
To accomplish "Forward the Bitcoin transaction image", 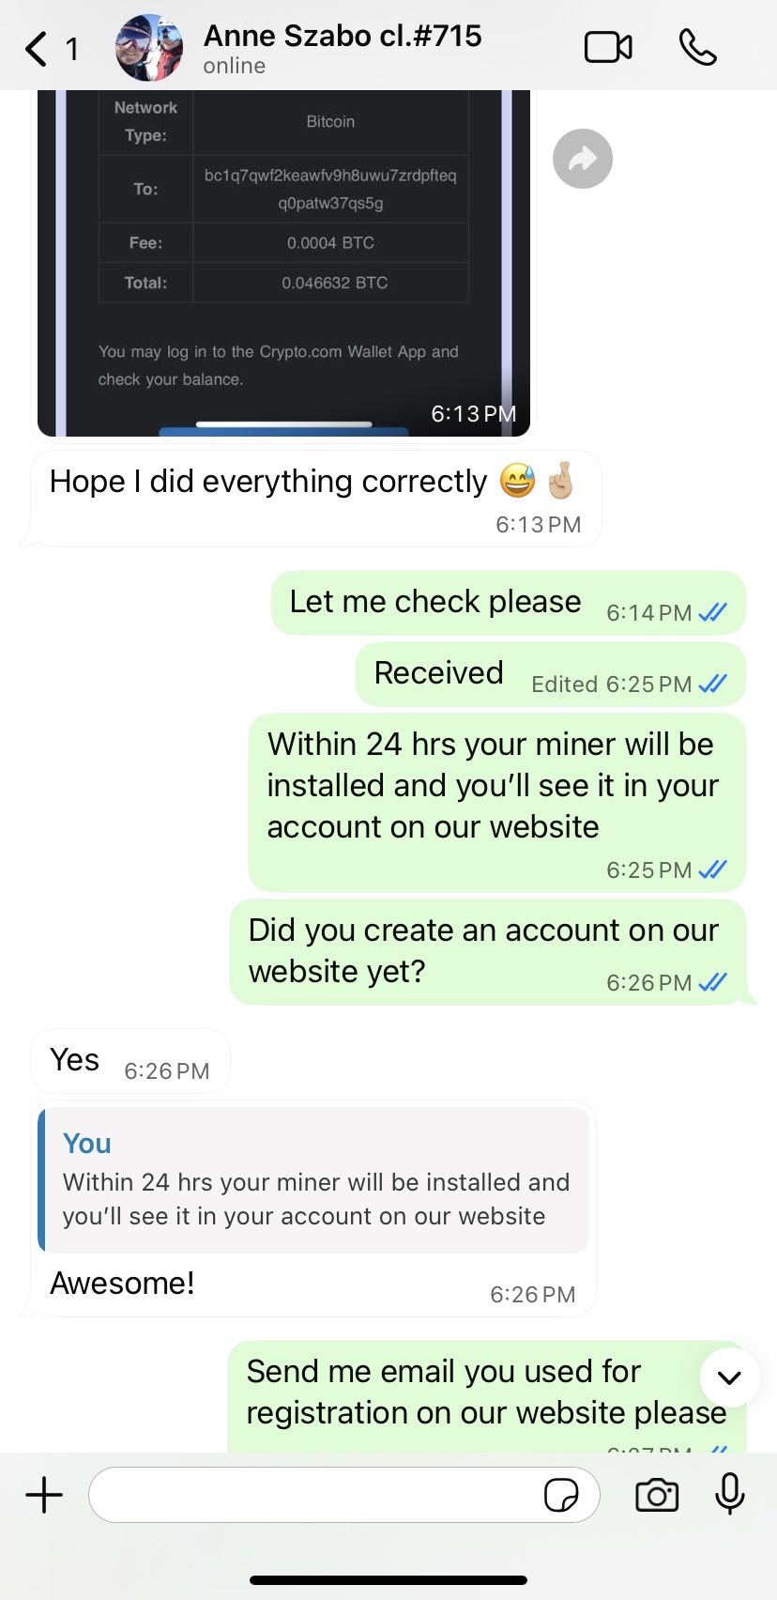I will point(583,159).
